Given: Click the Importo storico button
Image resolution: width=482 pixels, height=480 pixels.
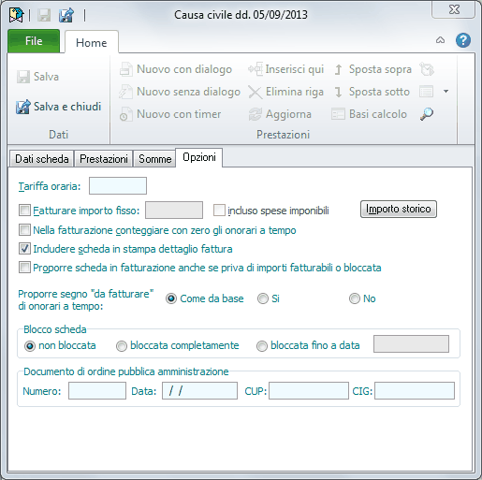Looking at the screenshot, I should click(399, 209).
